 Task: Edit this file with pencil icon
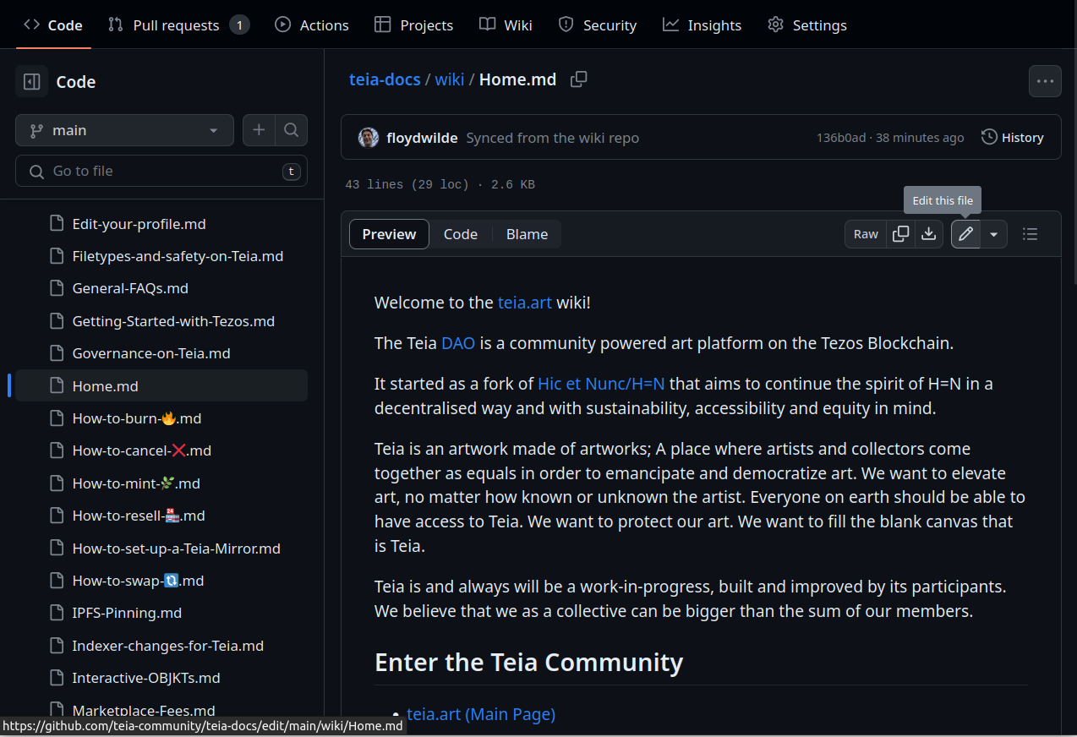(965, 234)
